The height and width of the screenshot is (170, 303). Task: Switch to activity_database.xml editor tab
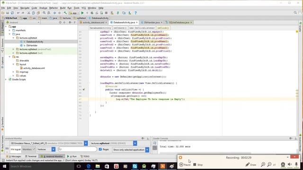[94, 22]
